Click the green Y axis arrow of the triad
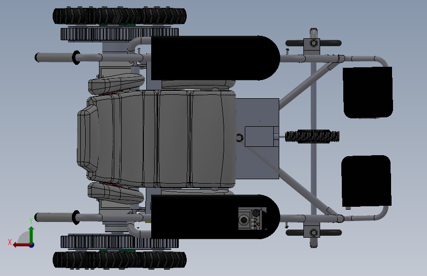The width and height of the screenshot is (427, 276). (x=32, y=235)
